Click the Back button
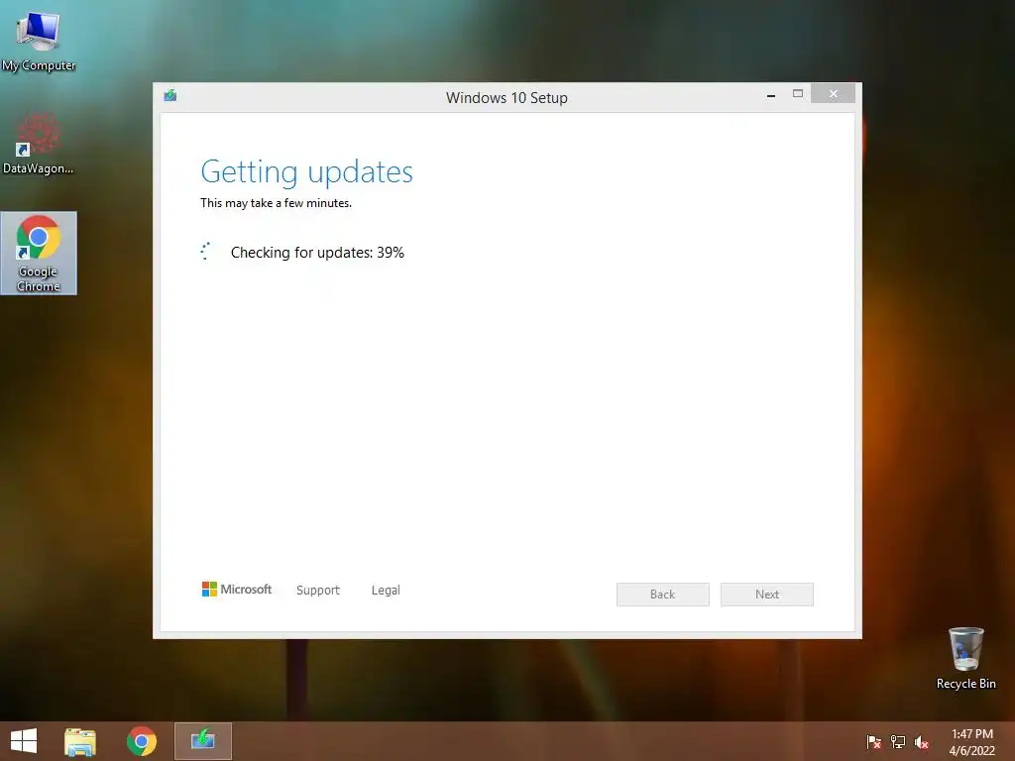1015x761 pixels. click(663, 595)
